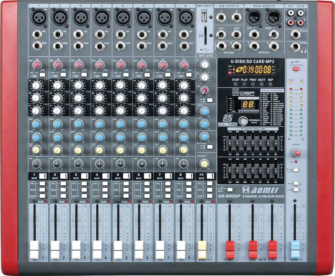Click the channel 4 white fader
Image resolution: width=335 pixels, height=276 pixels.
(97, 250)
